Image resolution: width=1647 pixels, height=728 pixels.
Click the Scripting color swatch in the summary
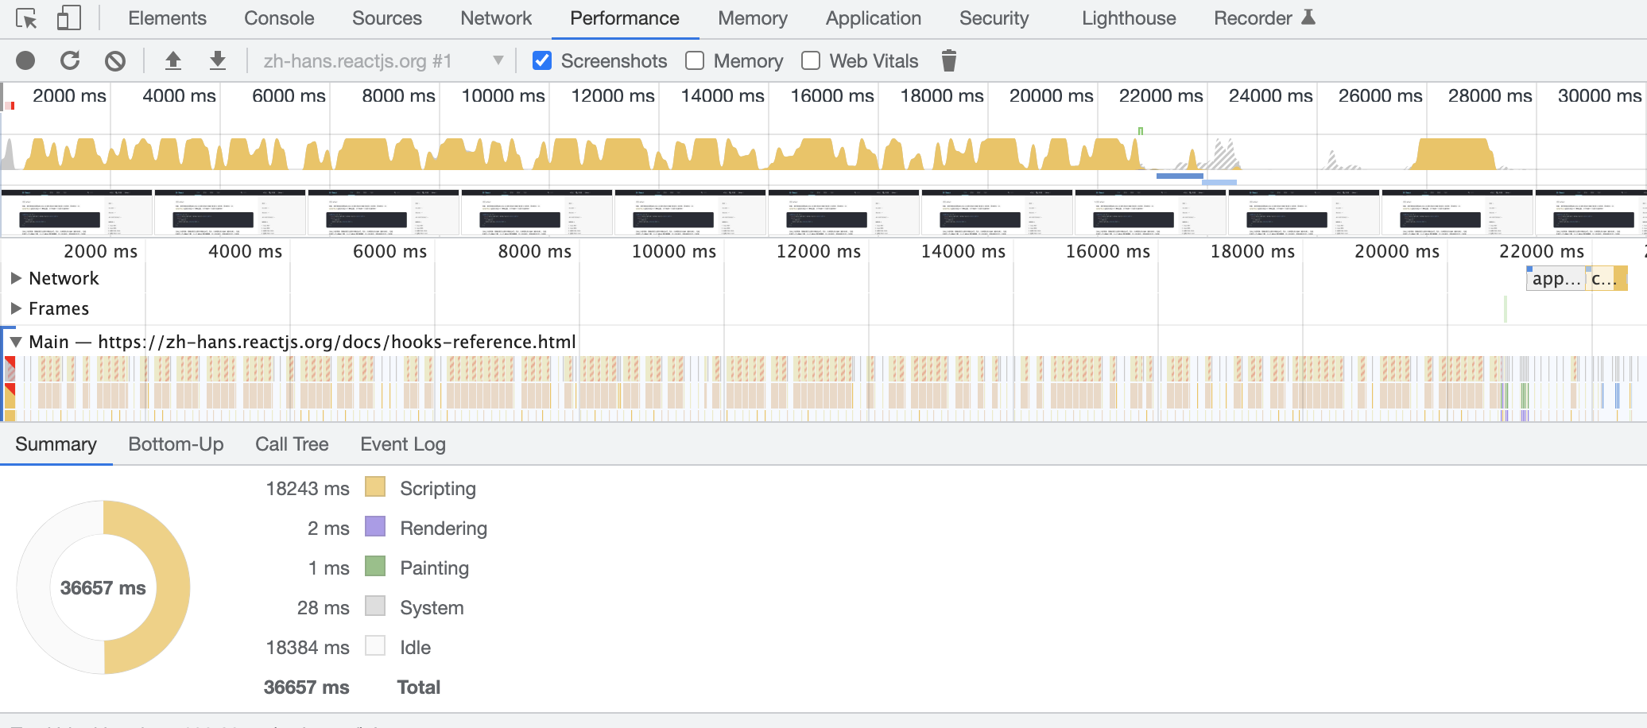click(375, 487)
